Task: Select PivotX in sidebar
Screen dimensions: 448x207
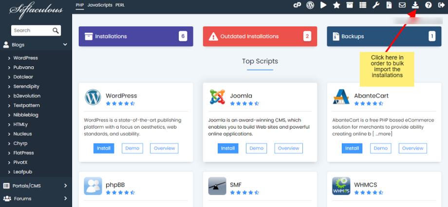Action: click(20, 162)
